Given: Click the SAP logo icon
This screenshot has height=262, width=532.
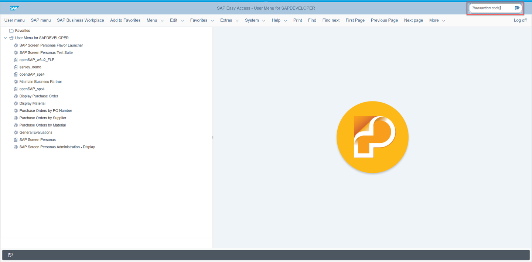Looking at the screenshot, I should (x=15, y=8).
